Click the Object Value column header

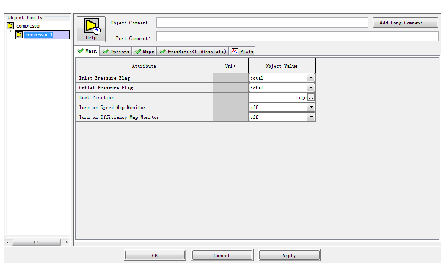tap(282, 66)
